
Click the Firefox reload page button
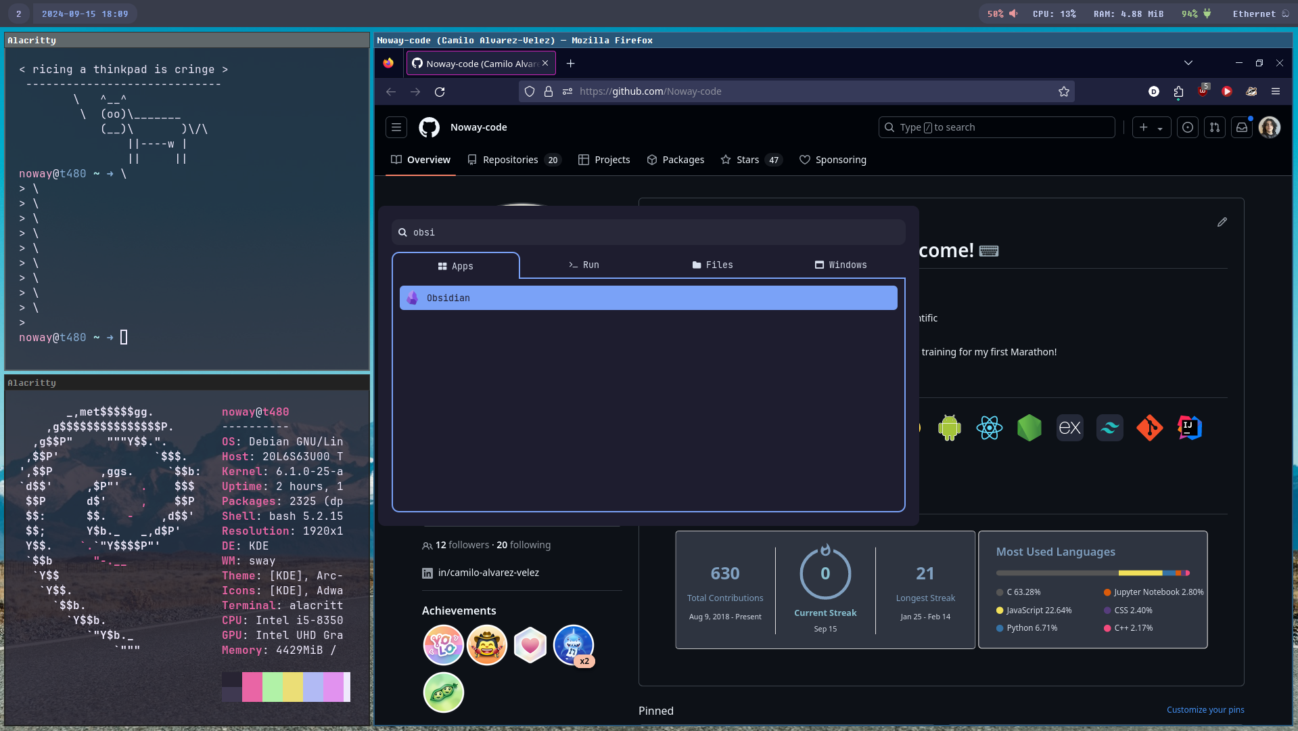(440, 91)
